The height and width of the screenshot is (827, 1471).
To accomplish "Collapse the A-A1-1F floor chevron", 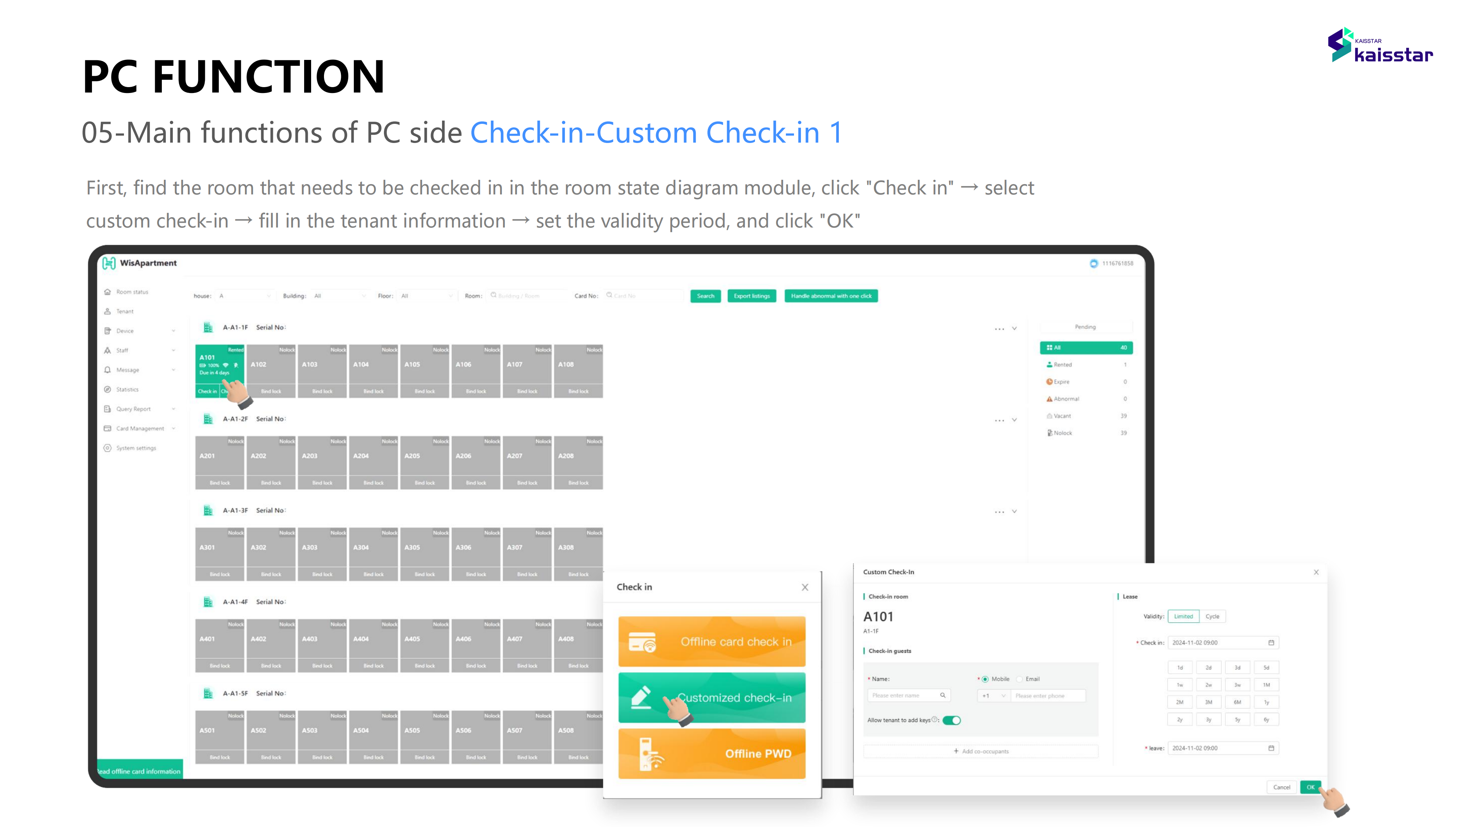I will tap(1014, 328).
